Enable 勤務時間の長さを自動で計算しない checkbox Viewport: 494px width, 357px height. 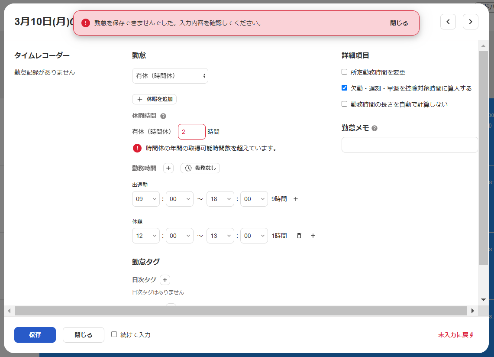tap(344, 104)
